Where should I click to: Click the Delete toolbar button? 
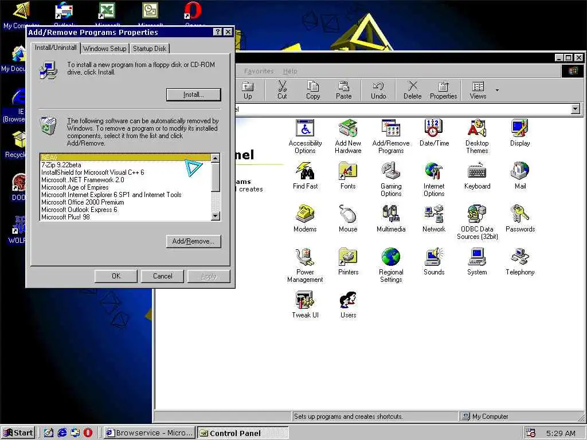pyautogui.click(x=413, y=91)
